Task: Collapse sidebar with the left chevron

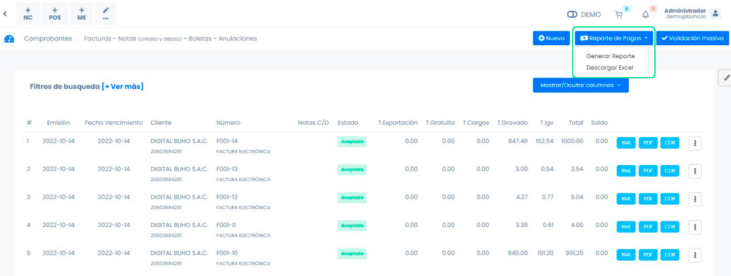Action: coord(6,13)
